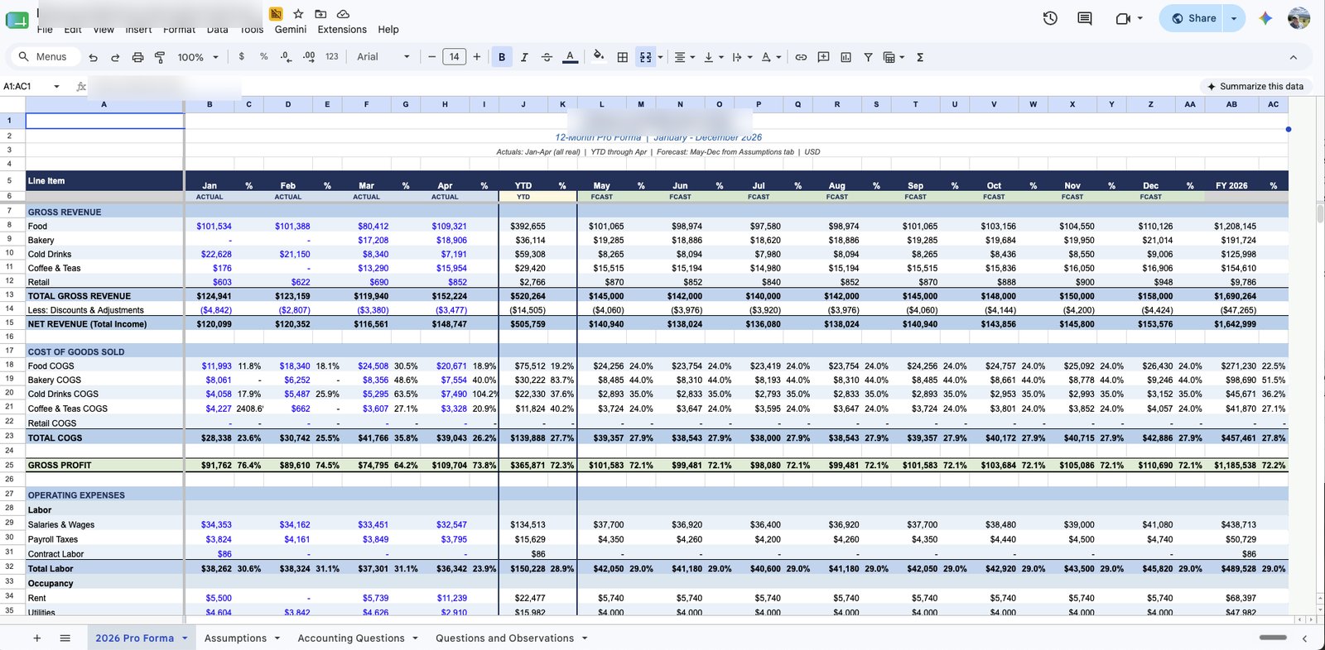Screen dimensions: 1325x650
Task: Star this spreadsheet
Action: (x=298, y=14)
